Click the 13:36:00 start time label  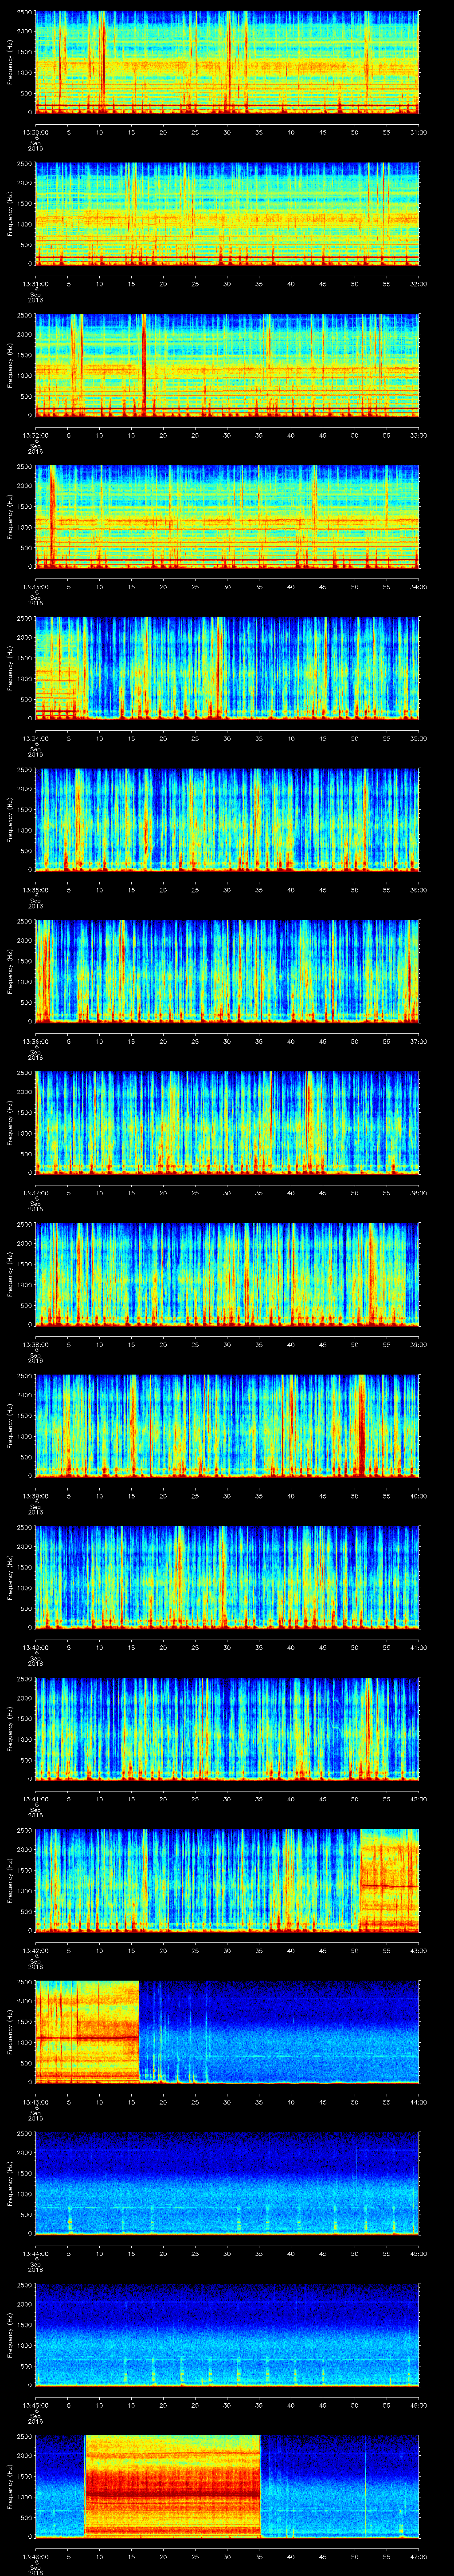[35, 1041]
